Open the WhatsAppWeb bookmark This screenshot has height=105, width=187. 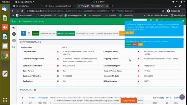(x=73, y=15)
